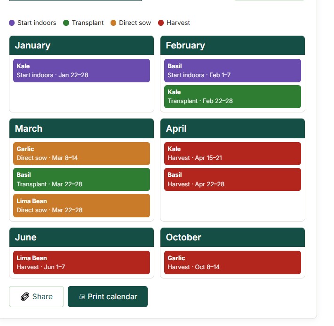334x326 pixels.
Task: Select the Start indoors legend label
Action: coord(37,23)
